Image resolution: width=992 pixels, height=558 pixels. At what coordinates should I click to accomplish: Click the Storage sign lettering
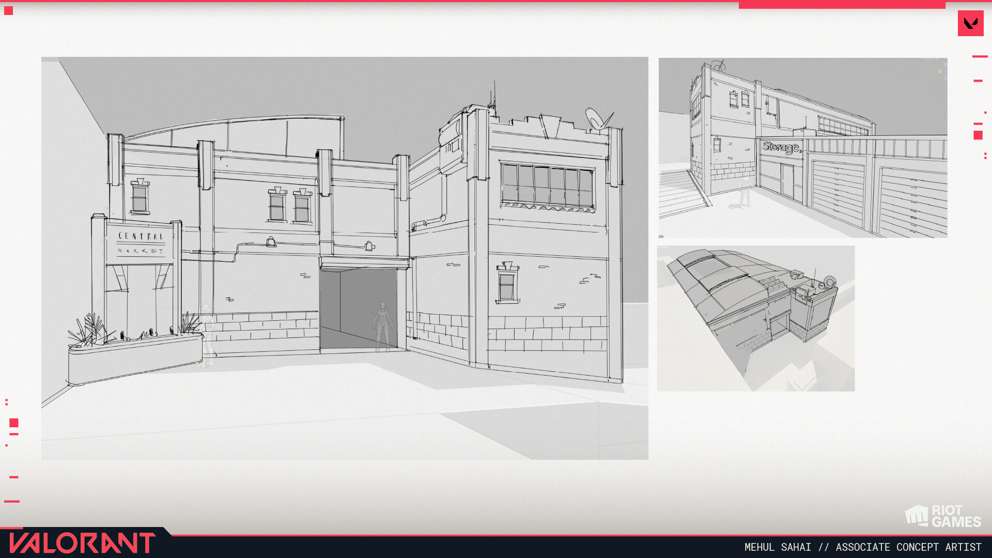781,147
